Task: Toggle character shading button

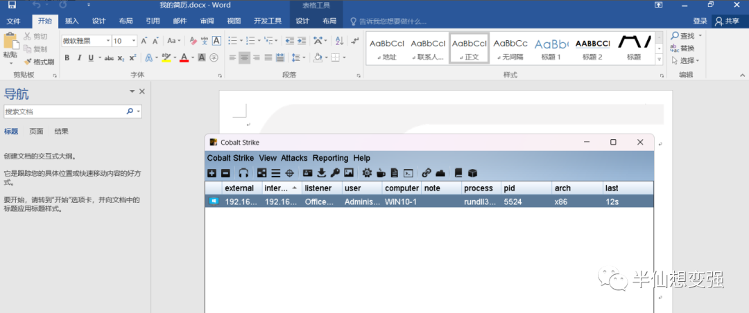Action: [202, 57]
